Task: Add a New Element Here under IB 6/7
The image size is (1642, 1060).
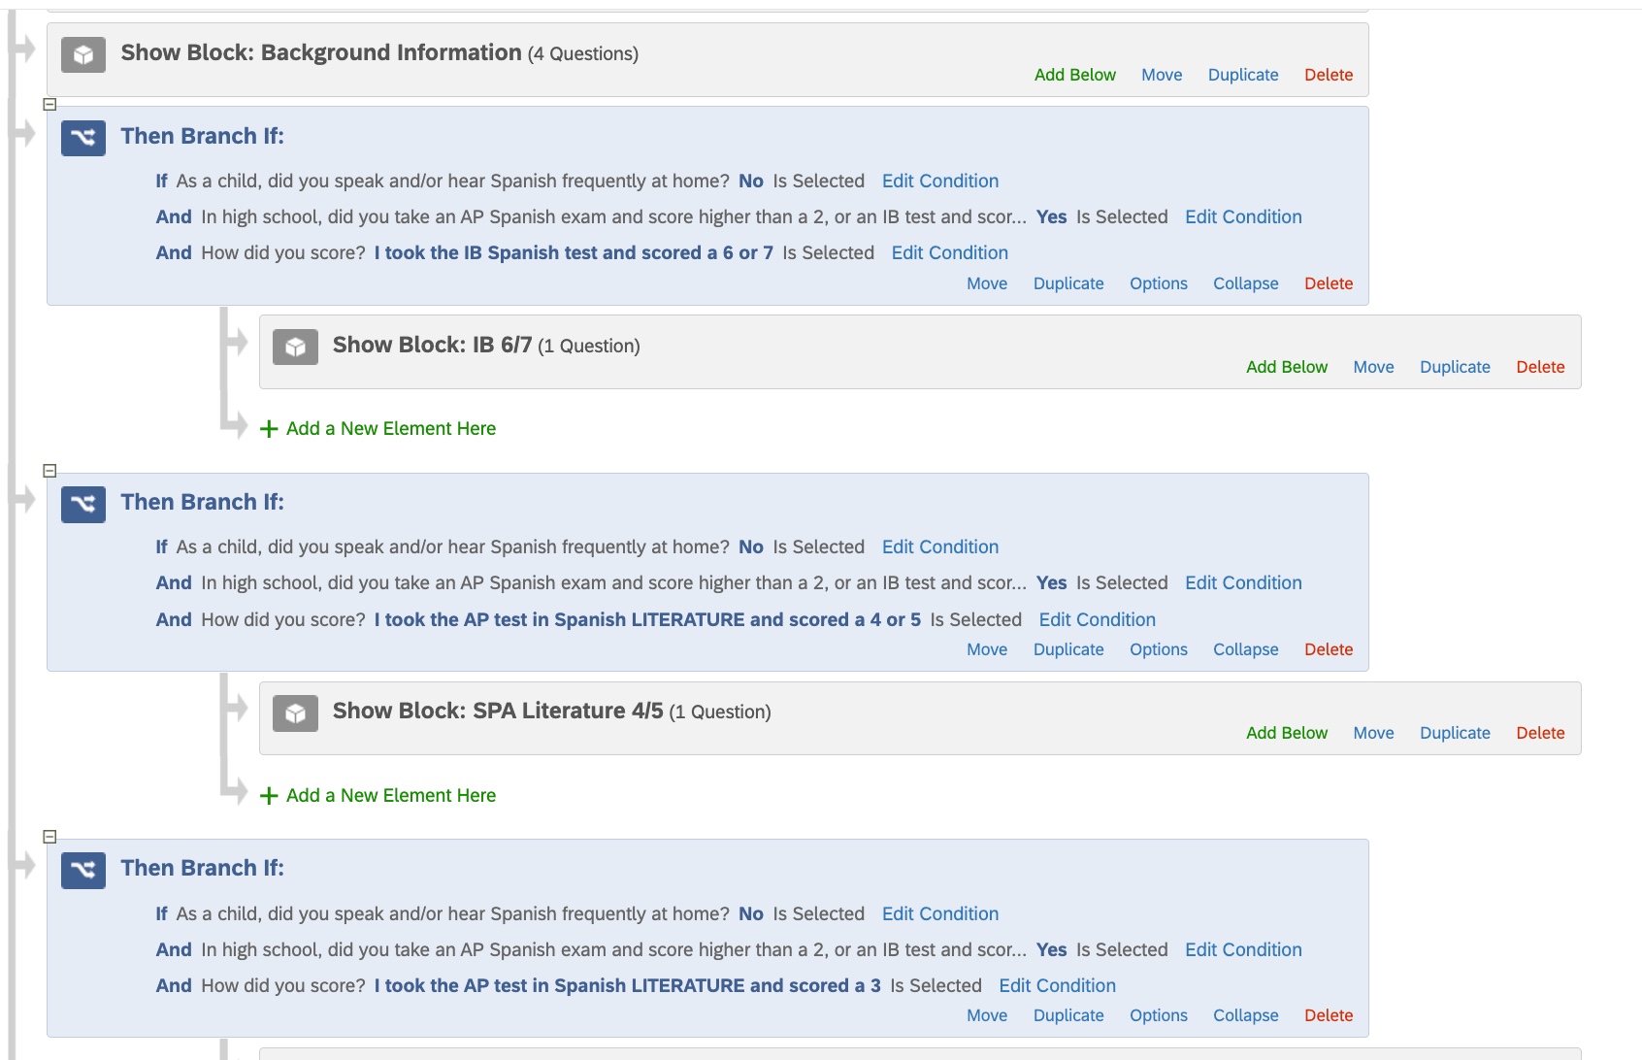Action: (391, 428)
